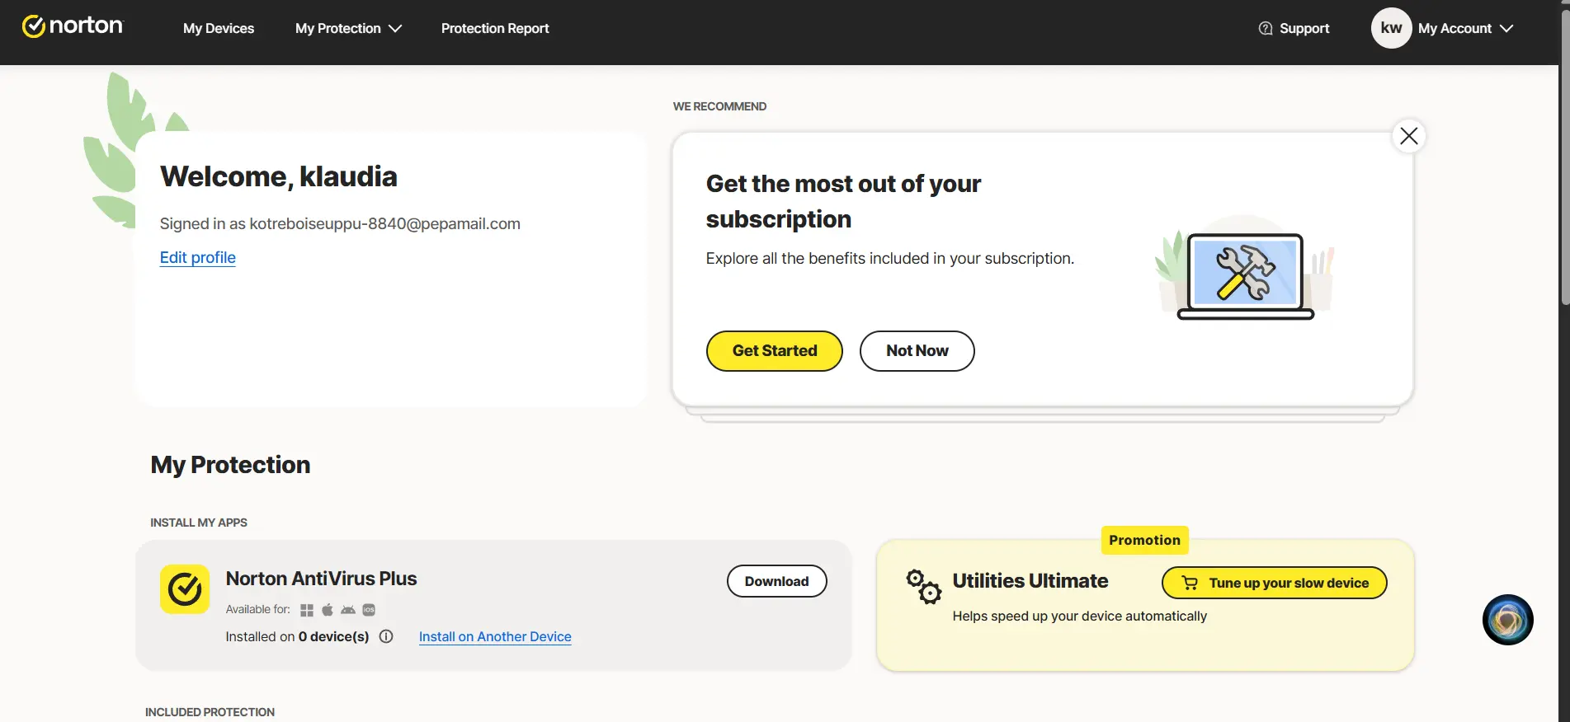Expand the My Protection dropdown menu
The image size is (1570, 722).
click(348, 28)
